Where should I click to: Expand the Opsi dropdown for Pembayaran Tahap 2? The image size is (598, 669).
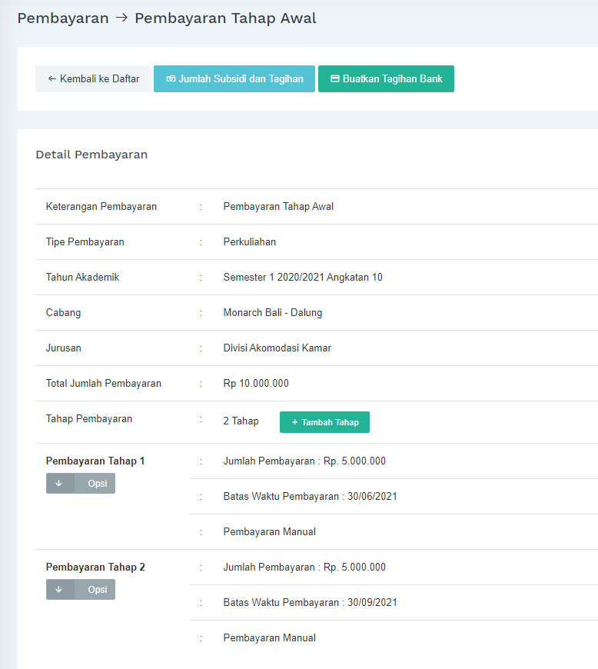(97, 590)
